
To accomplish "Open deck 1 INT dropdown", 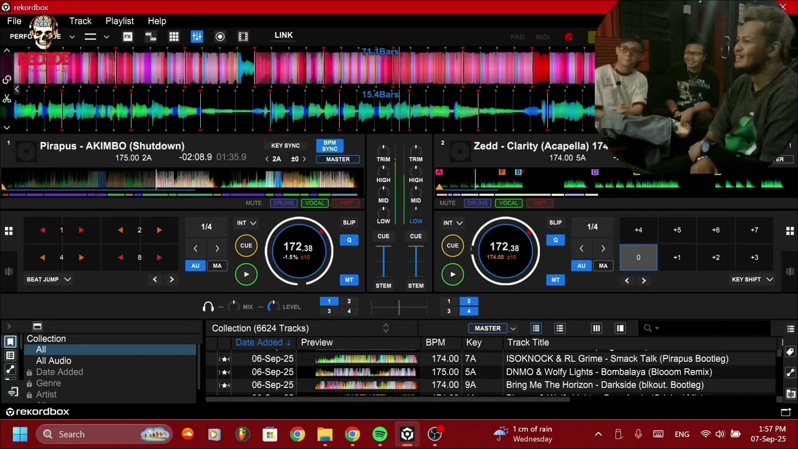I will (246, 223).
